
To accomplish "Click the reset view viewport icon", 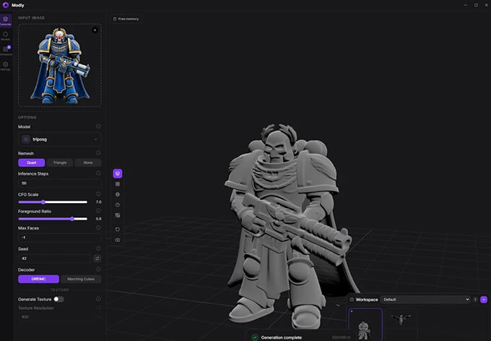I will pyautogui.click(x=118, y=229).
